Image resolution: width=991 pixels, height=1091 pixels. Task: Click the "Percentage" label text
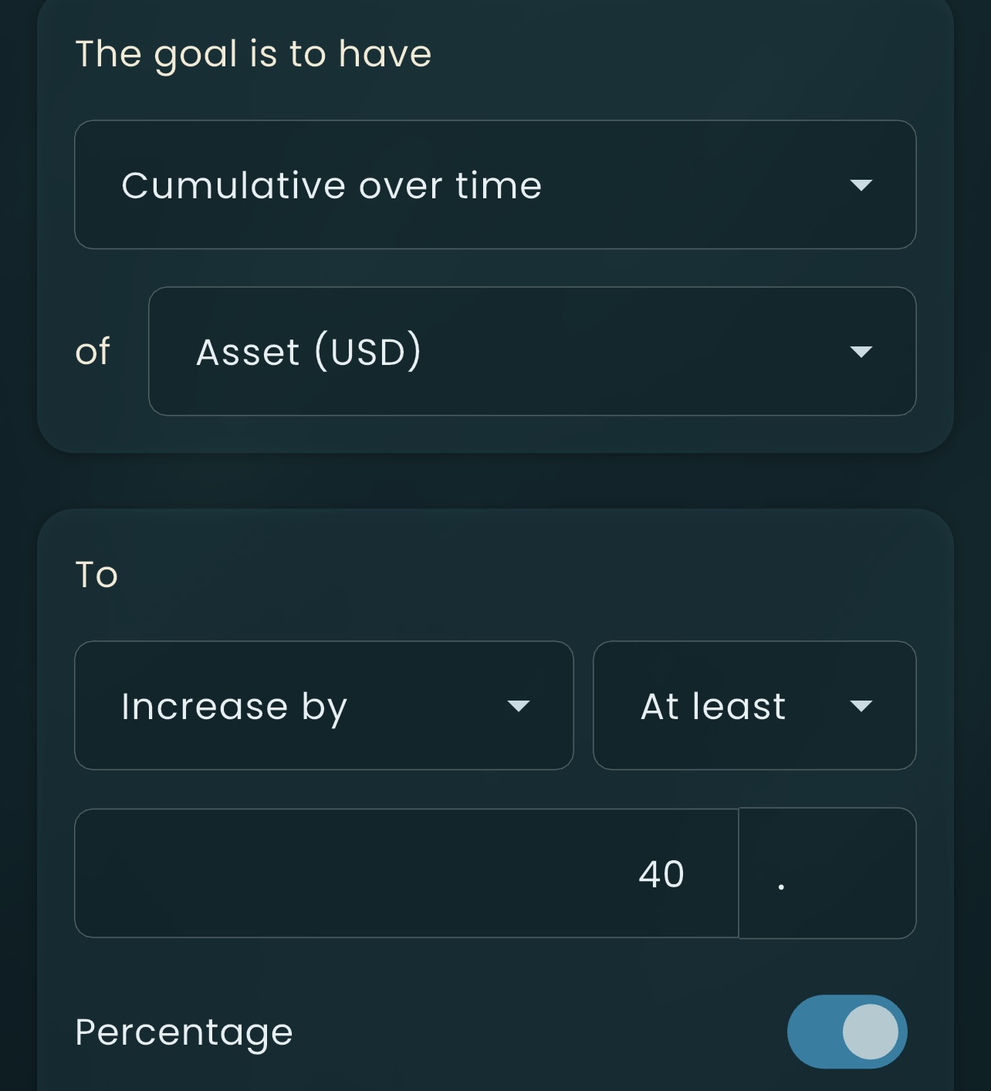click(184, 1032)
